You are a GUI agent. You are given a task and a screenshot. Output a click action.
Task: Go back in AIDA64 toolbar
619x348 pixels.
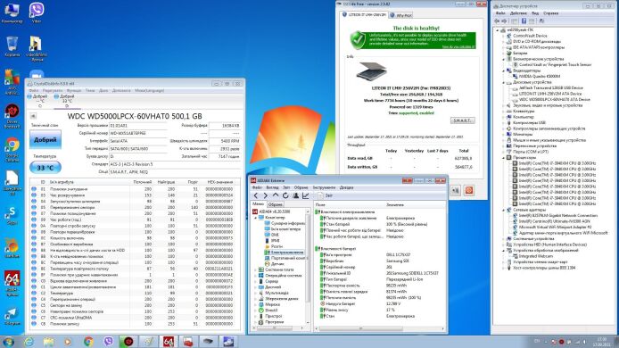(256, 195)
